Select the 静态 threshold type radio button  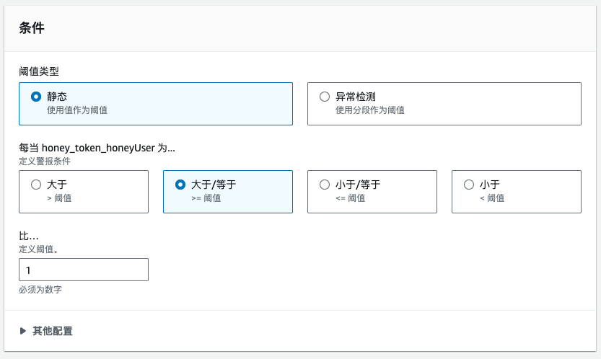36,97
